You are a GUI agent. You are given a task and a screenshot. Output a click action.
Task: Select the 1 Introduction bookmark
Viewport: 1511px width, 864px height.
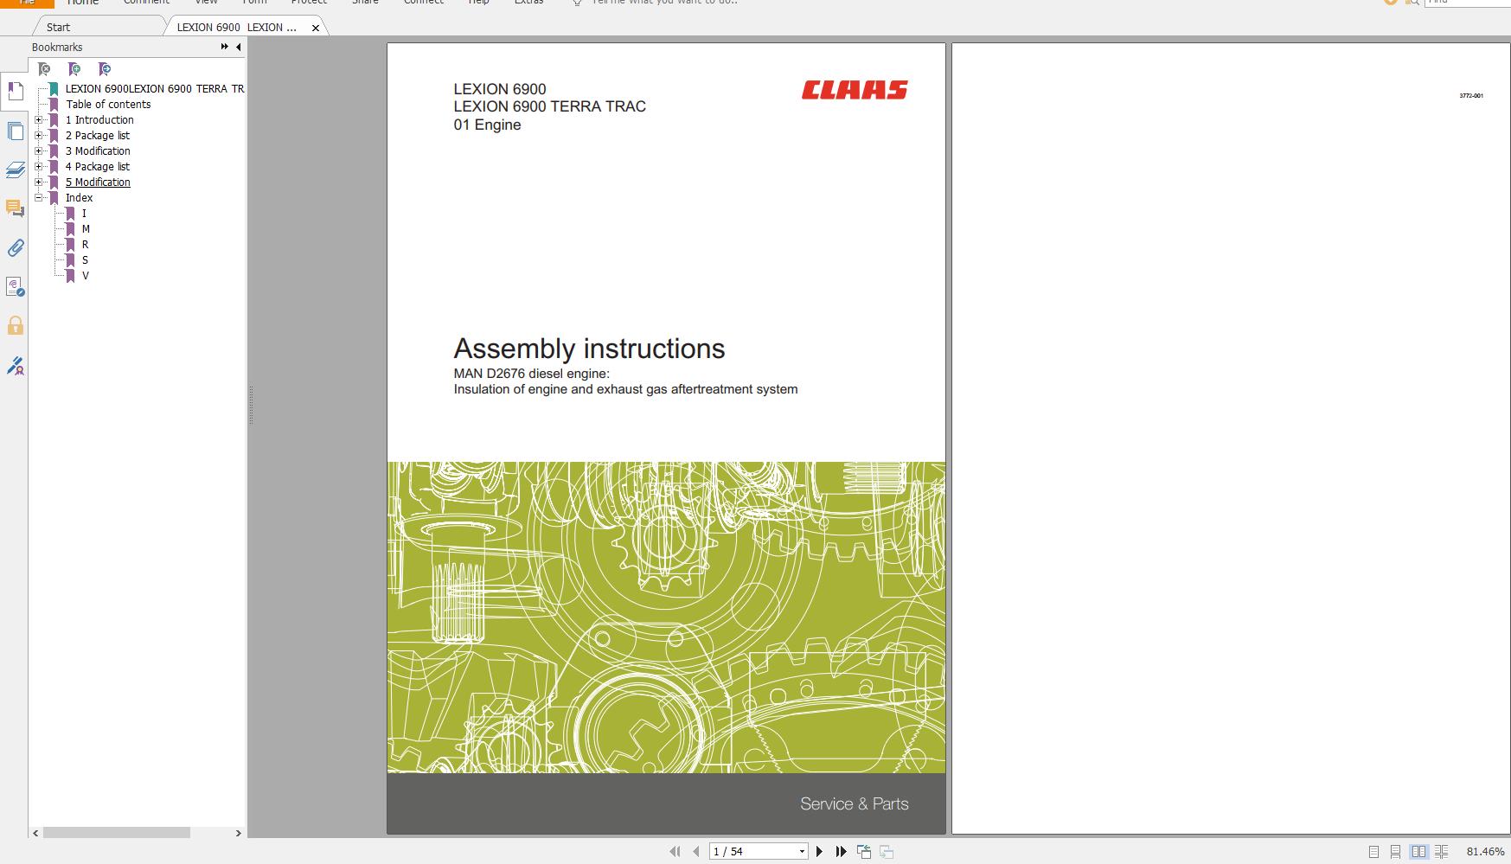click(99, 120)
